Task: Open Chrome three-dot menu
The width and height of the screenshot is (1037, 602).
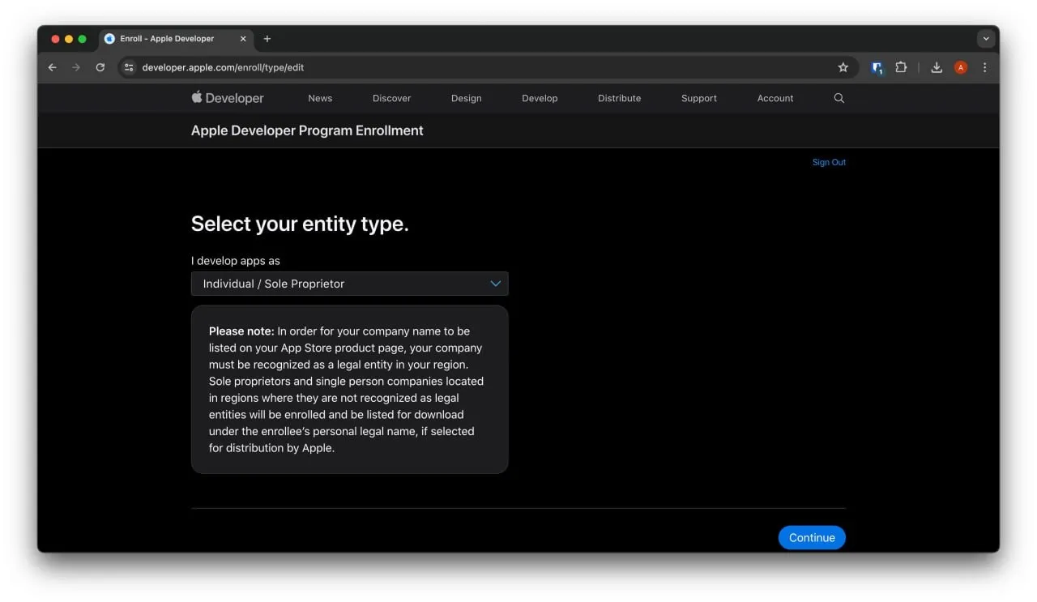Action: click(985, 67)
